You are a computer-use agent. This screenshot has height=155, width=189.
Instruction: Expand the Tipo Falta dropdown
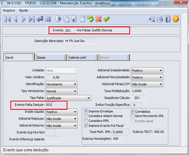coord(68,98)
